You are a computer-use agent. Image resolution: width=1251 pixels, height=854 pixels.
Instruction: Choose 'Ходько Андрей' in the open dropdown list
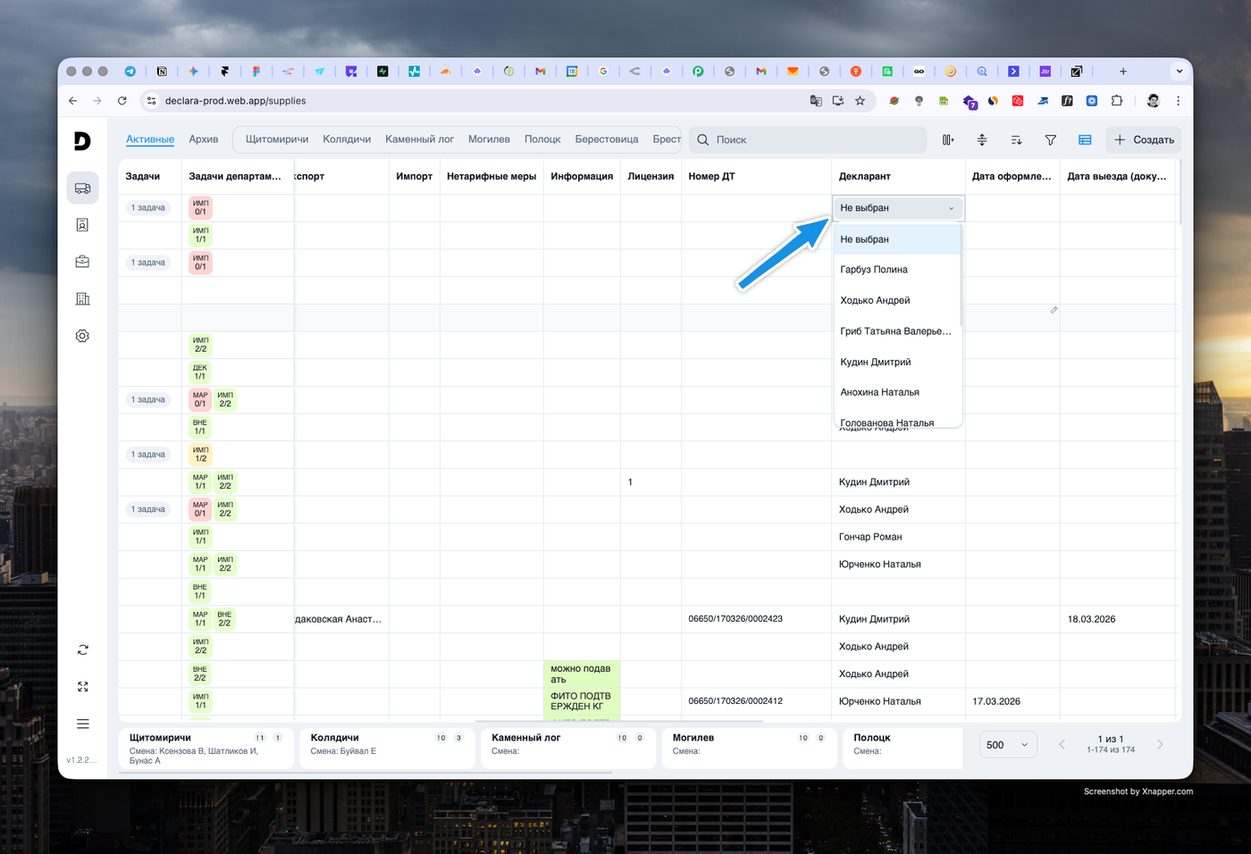coord(897,300)
